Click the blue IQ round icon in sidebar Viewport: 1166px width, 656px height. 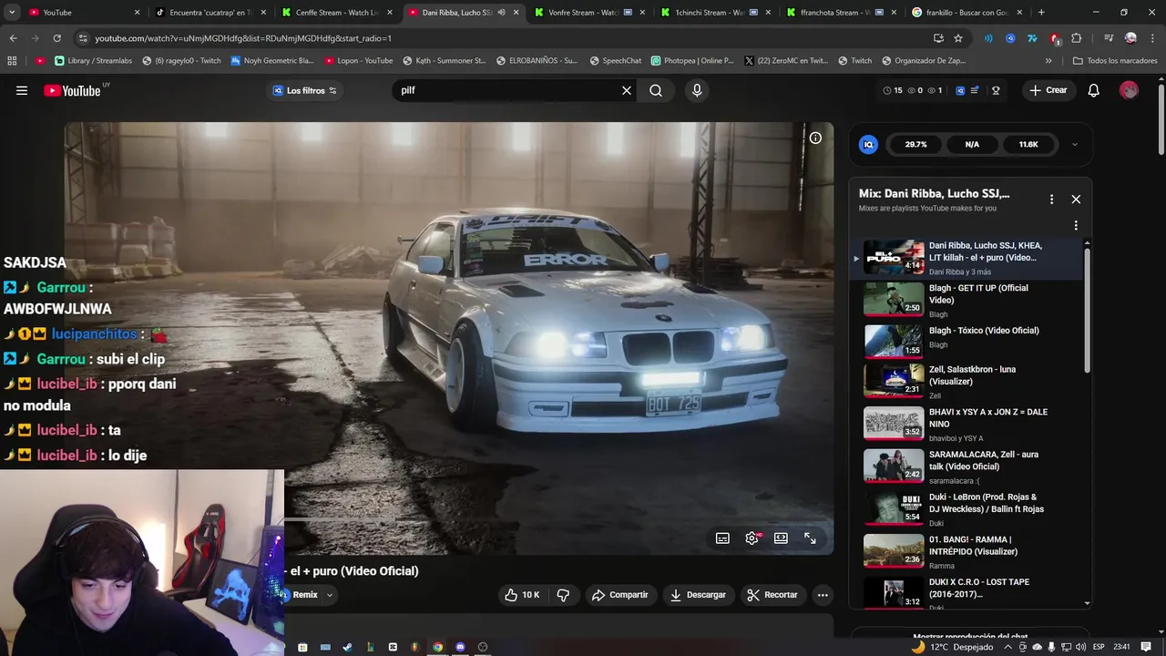tap(869, 144)
